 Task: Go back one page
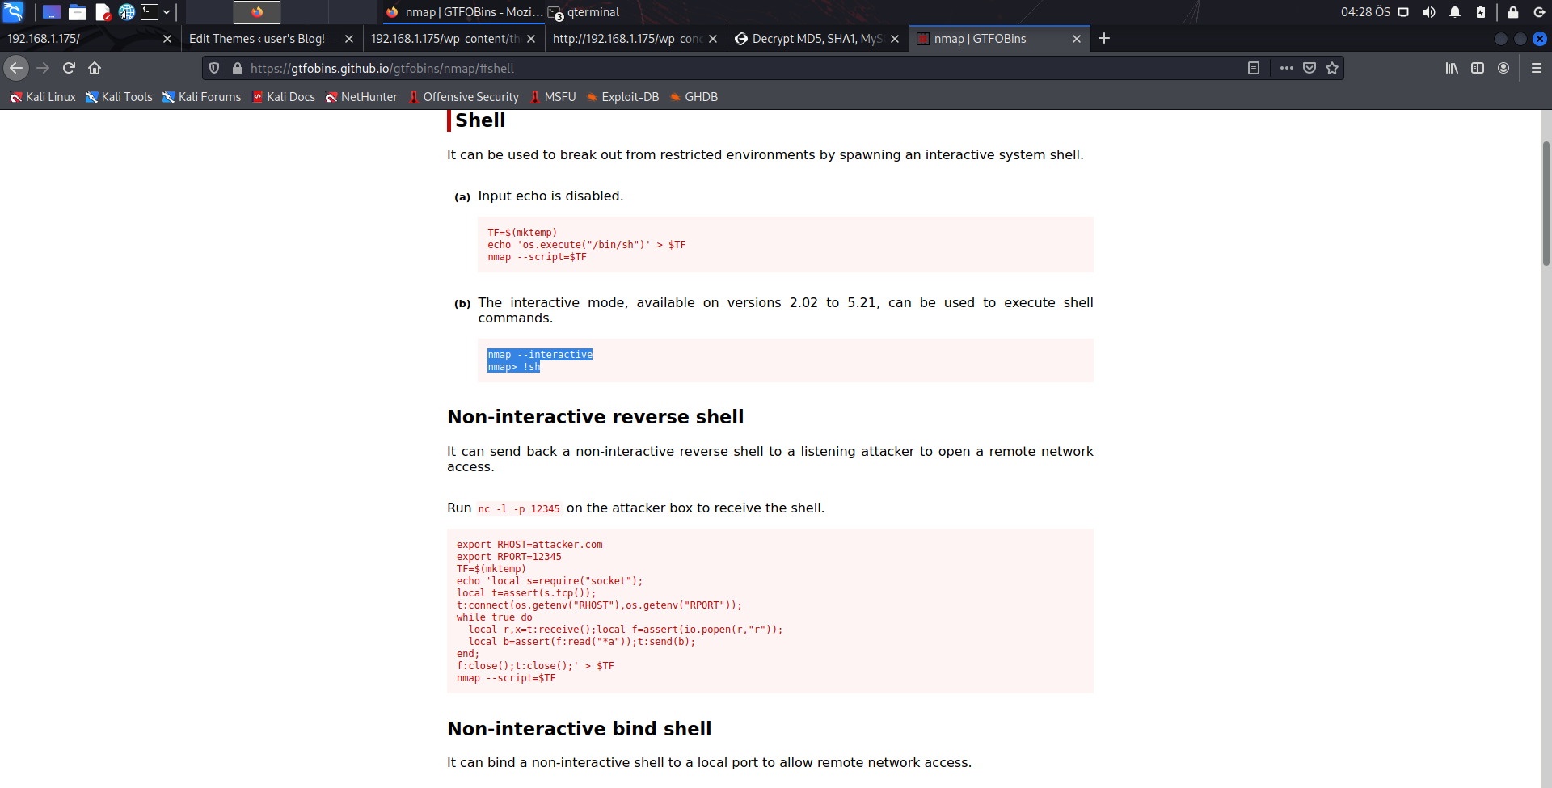(x=16, y=68)
